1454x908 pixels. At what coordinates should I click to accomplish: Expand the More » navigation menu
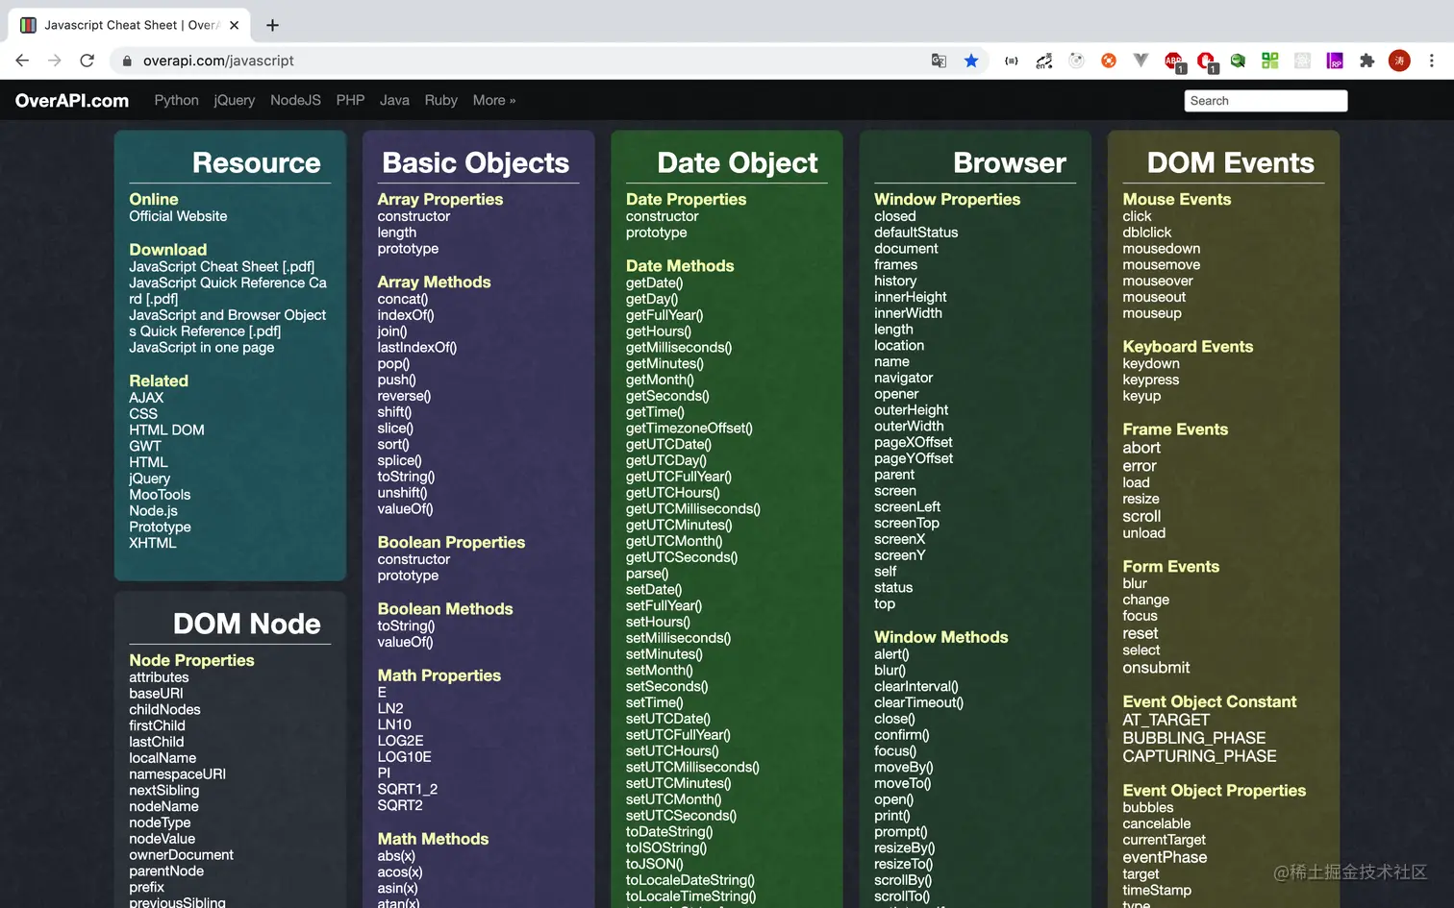[x=494, y=100]
